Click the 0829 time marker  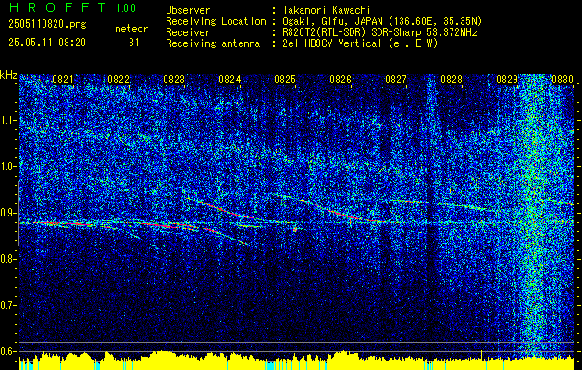tap(507, 80)
